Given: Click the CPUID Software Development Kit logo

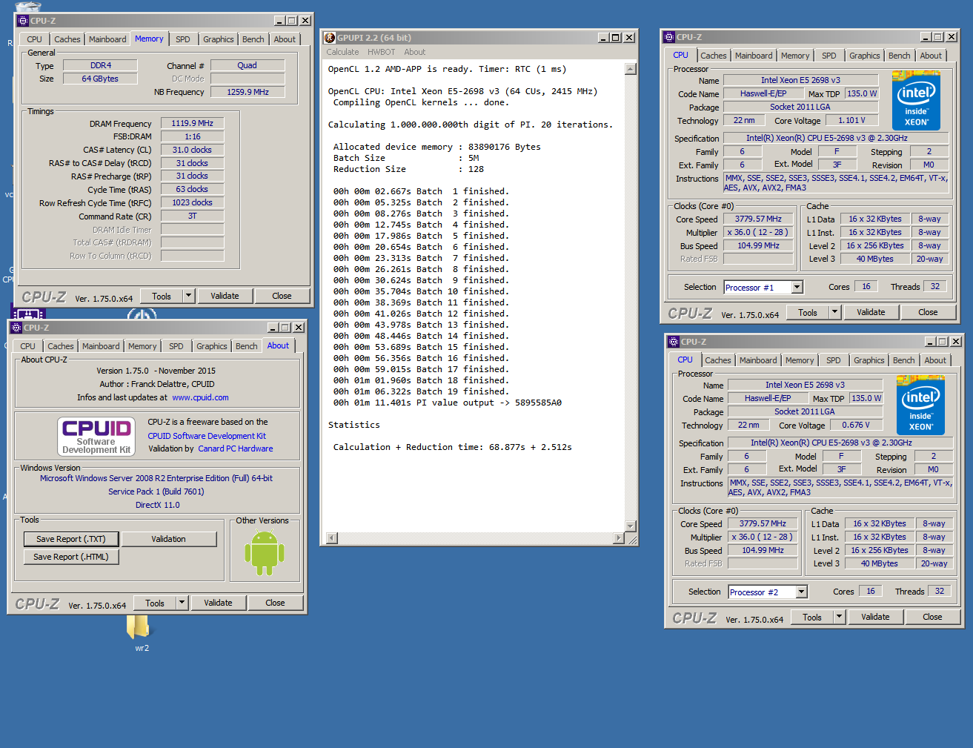Looking at the screenshot, I should click(96, 436).
